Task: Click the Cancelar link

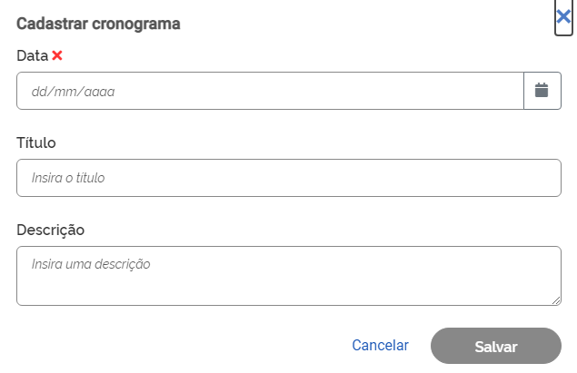Action: point(380,346)
